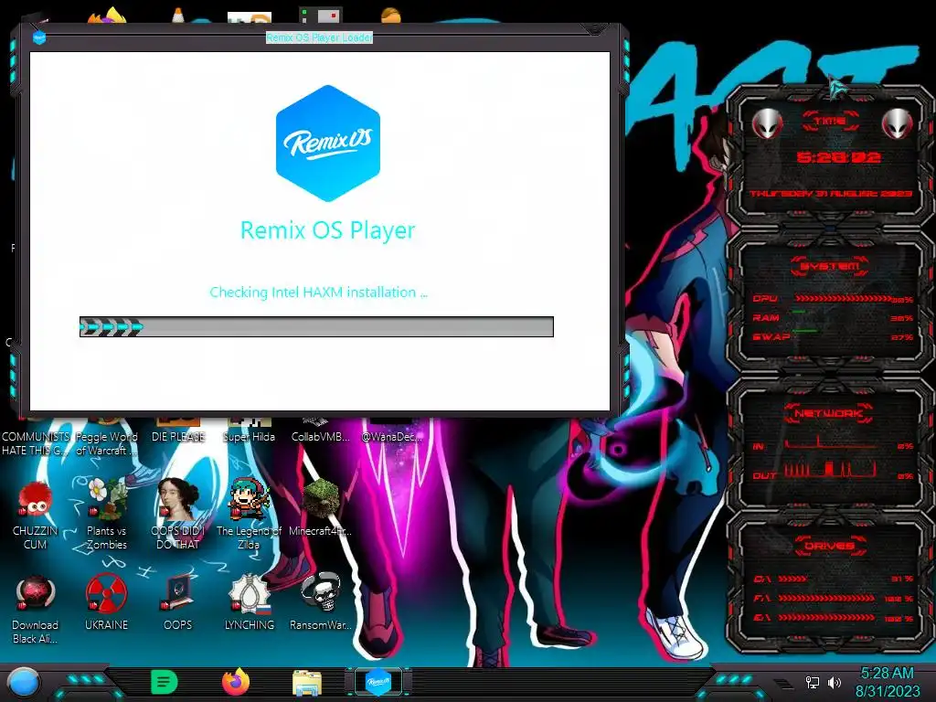The width and height of the screenshot is (936, 702).
Task: Launch Firefox from the taskbar
Action: [x=236, y=682]
